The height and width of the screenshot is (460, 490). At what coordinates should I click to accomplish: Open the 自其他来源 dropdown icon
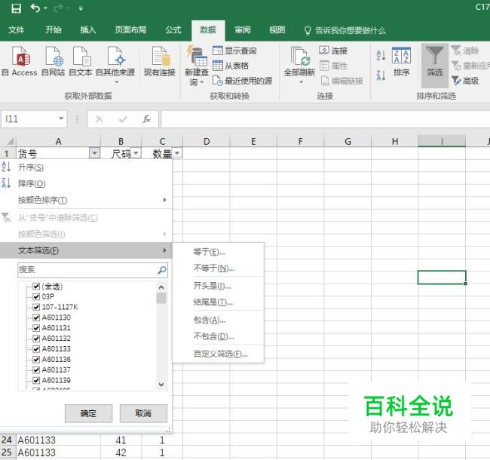pos(115,65)
